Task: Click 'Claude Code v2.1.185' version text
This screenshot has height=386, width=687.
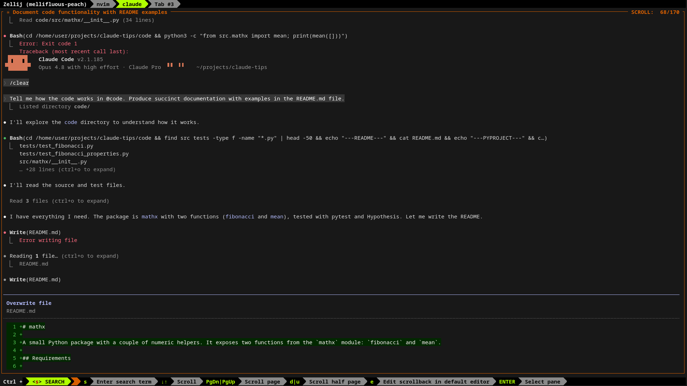Action: [71, 59]
